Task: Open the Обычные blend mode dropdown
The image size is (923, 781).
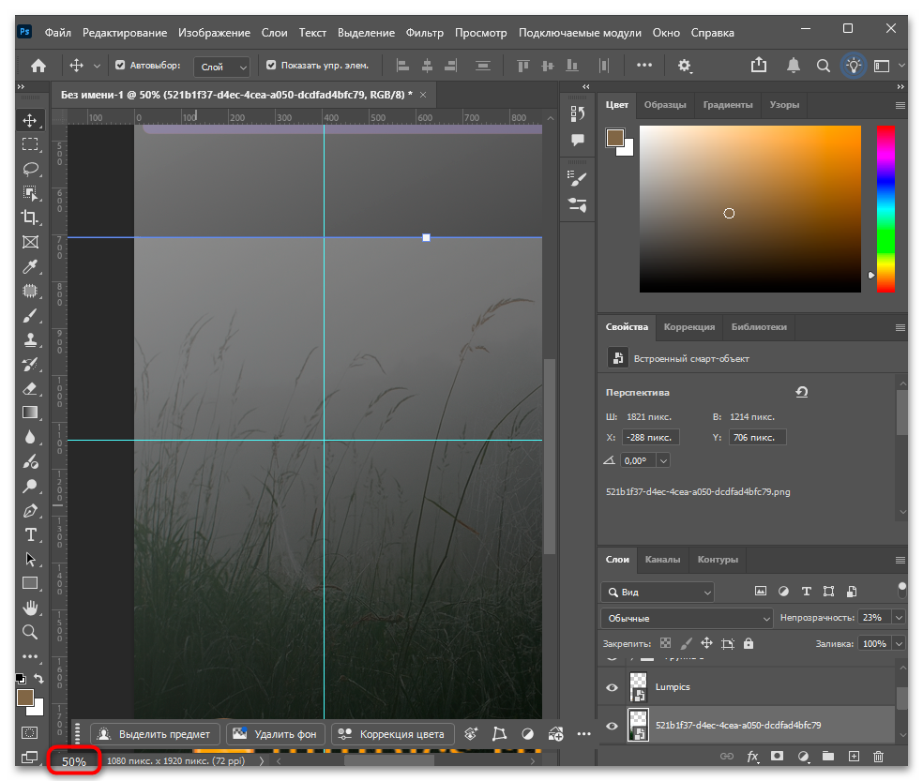Action: [687, 618]
